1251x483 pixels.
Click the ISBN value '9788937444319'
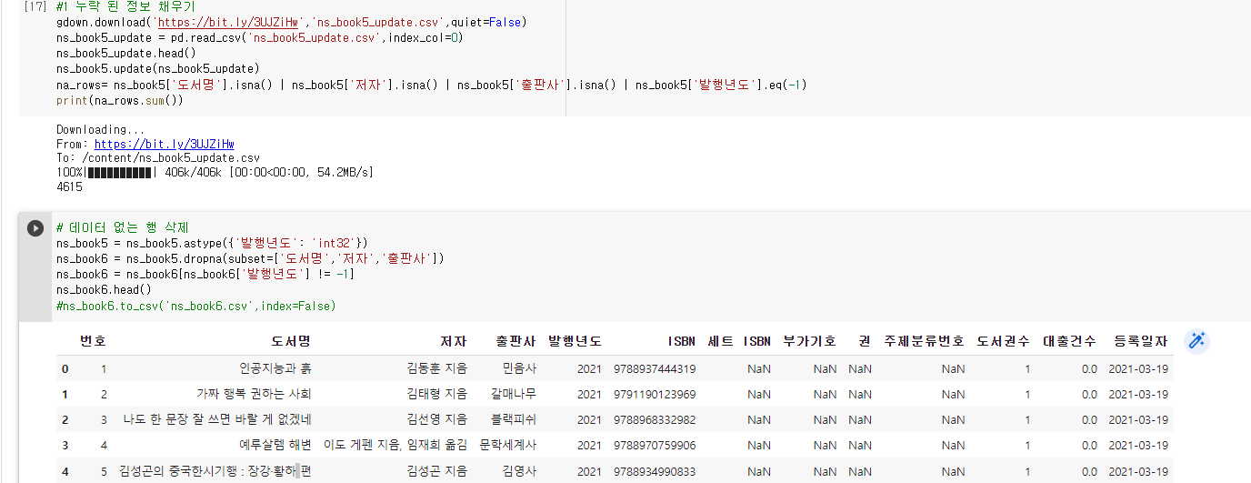coord(655,368)
